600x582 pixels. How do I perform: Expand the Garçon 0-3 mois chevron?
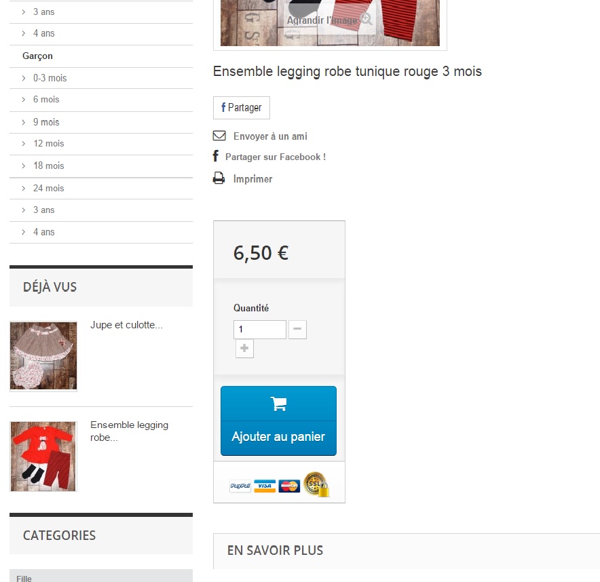24,78
